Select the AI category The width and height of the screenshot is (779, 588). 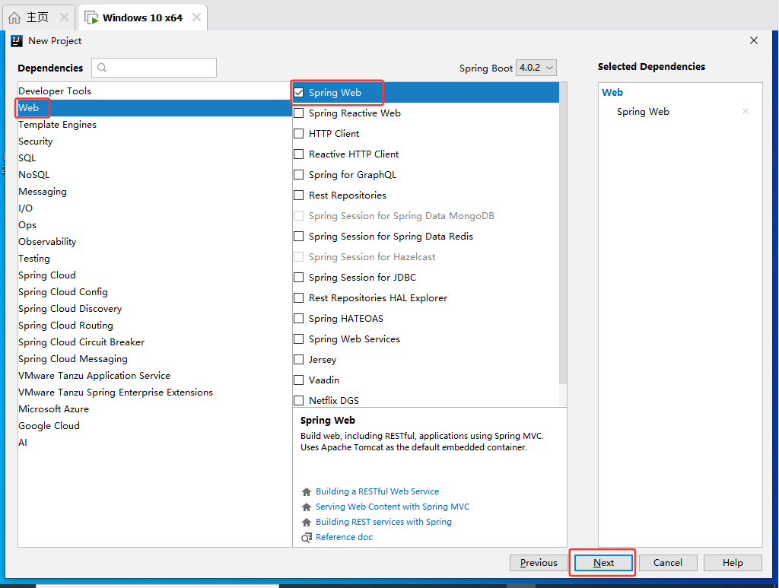click(154, 443)
